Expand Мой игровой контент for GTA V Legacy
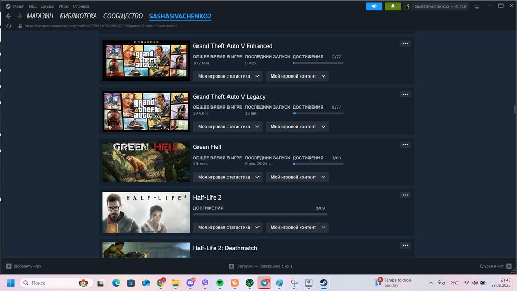Screen dimensions: 517x291 tap(297, 127)
